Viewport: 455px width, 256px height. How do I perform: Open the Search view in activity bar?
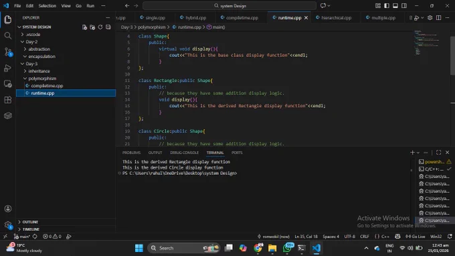tap(8, 36)
